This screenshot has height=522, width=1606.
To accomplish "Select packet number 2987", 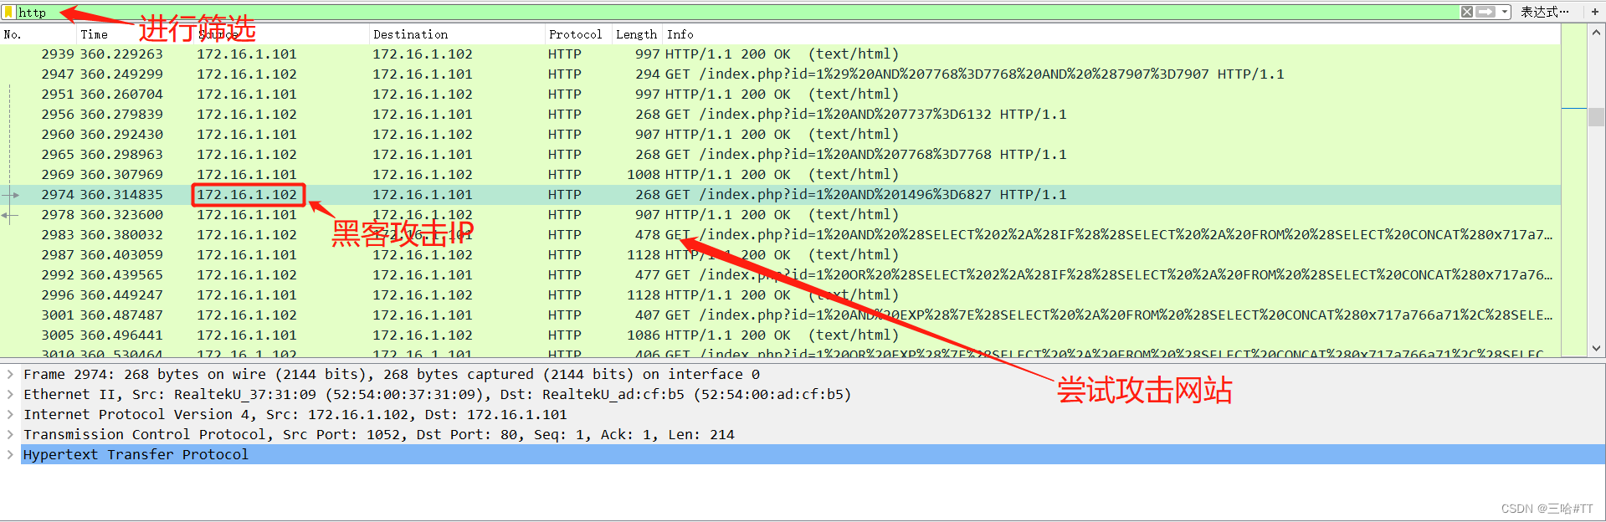I will pos(780,254).
